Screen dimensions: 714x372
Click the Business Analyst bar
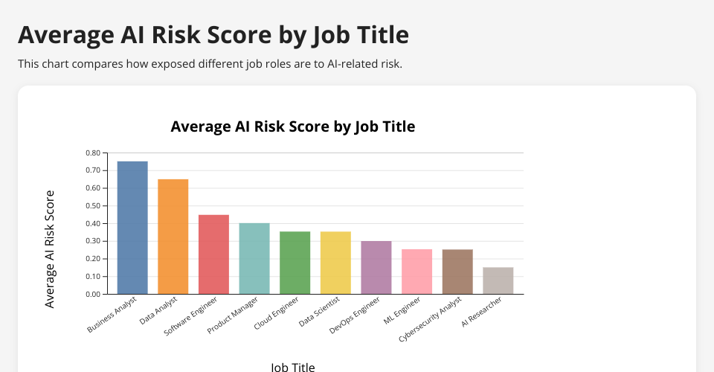coord(132,228)
